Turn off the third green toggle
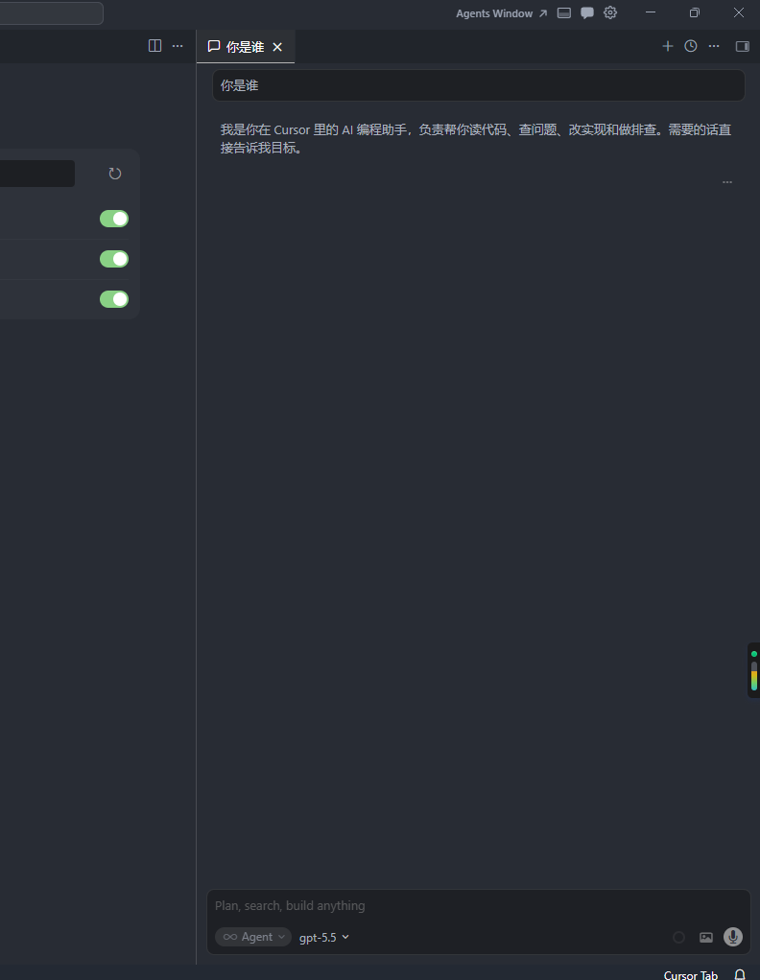Viewport: 760px width, 980px height. (114, 299)
